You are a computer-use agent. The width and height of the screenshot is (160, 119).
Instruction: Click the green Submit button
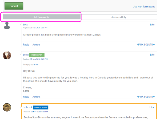coord(14,6)
